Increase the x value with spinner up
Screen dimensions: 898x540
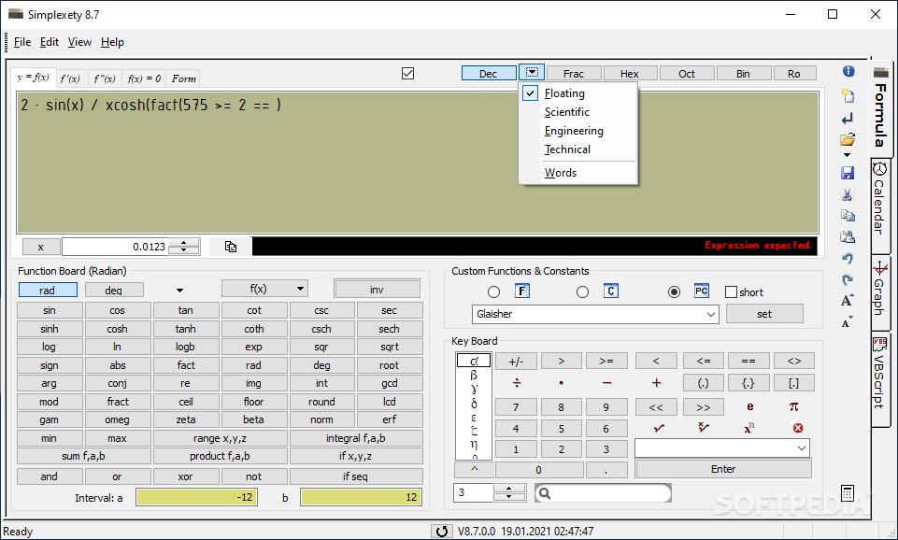183,243
